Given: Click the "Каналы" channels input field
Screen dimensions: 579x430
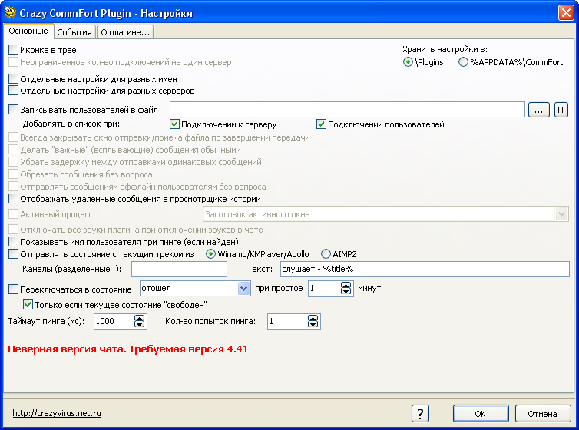Looking at the screenshot, I should coord(180,269).
